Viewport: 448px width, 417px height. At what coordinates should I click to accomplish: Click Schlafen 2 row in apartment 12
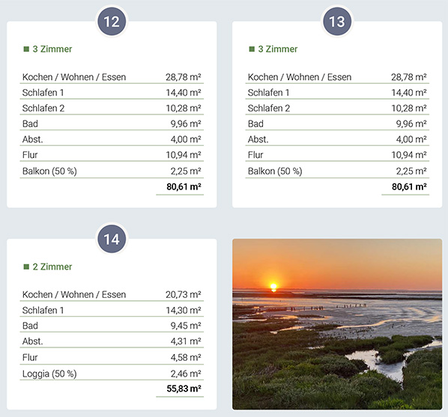tap(112, 109)
